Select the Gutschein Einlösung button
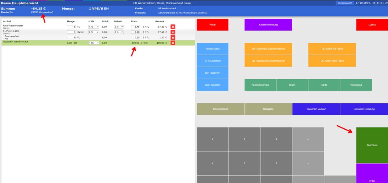This screenshot has height=183, width=388. pos(364,109)
